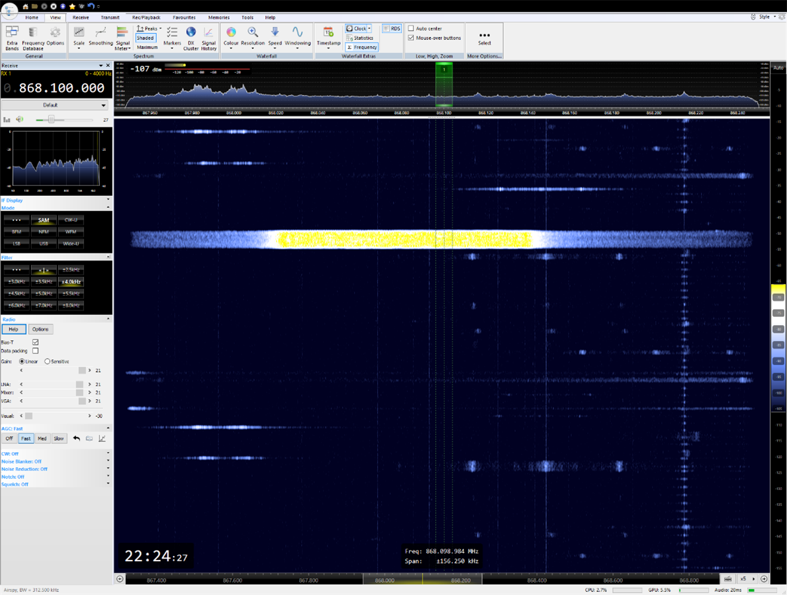Screen dimensions: 787x595
Task: Open the DX Cluster globe icon
Action: (x=191, y=38)
